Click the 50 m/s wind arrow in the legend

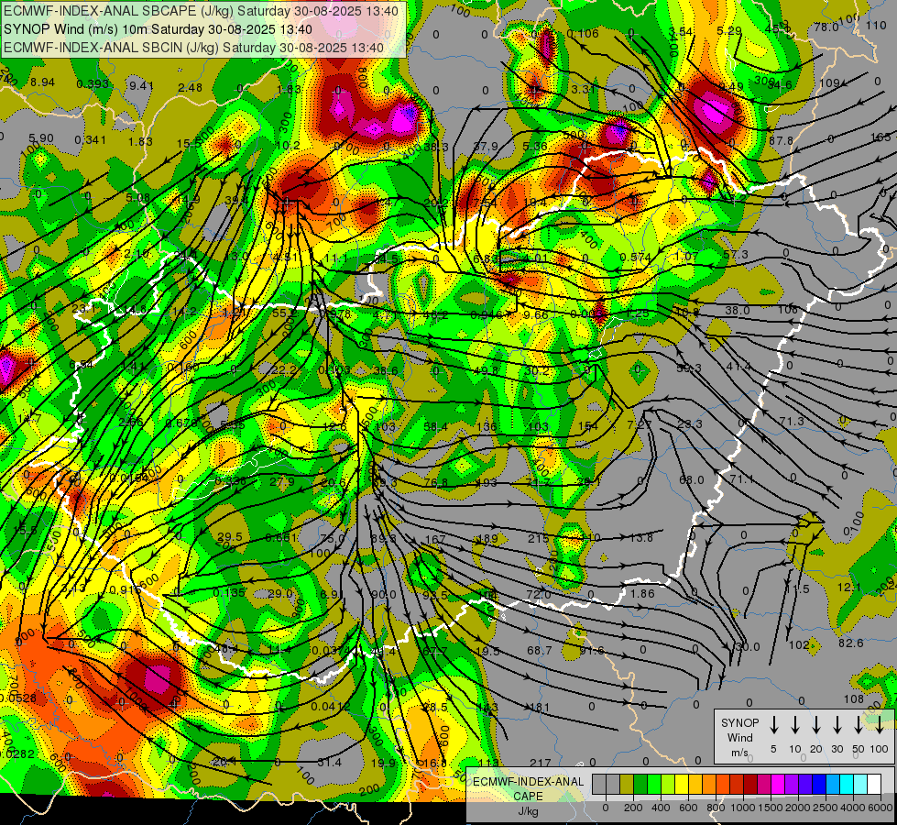click(859, 725)
